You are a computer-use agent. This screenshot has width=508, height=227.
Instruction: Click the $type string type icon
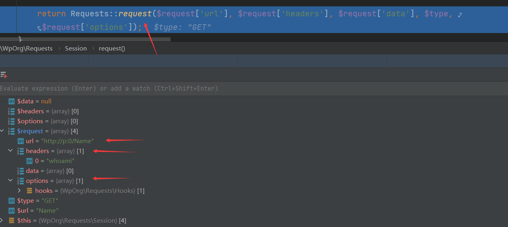[x=12, y=201]
